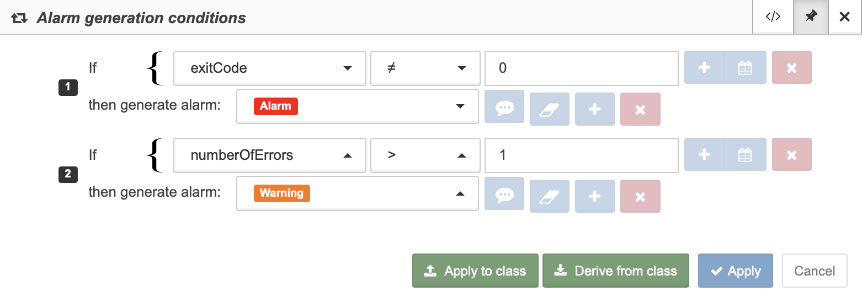The width and height of the screenshot is (862, 302).
Task: Open the code view with the </> icon
Action: pyautogui.click(x=773, y=17)
